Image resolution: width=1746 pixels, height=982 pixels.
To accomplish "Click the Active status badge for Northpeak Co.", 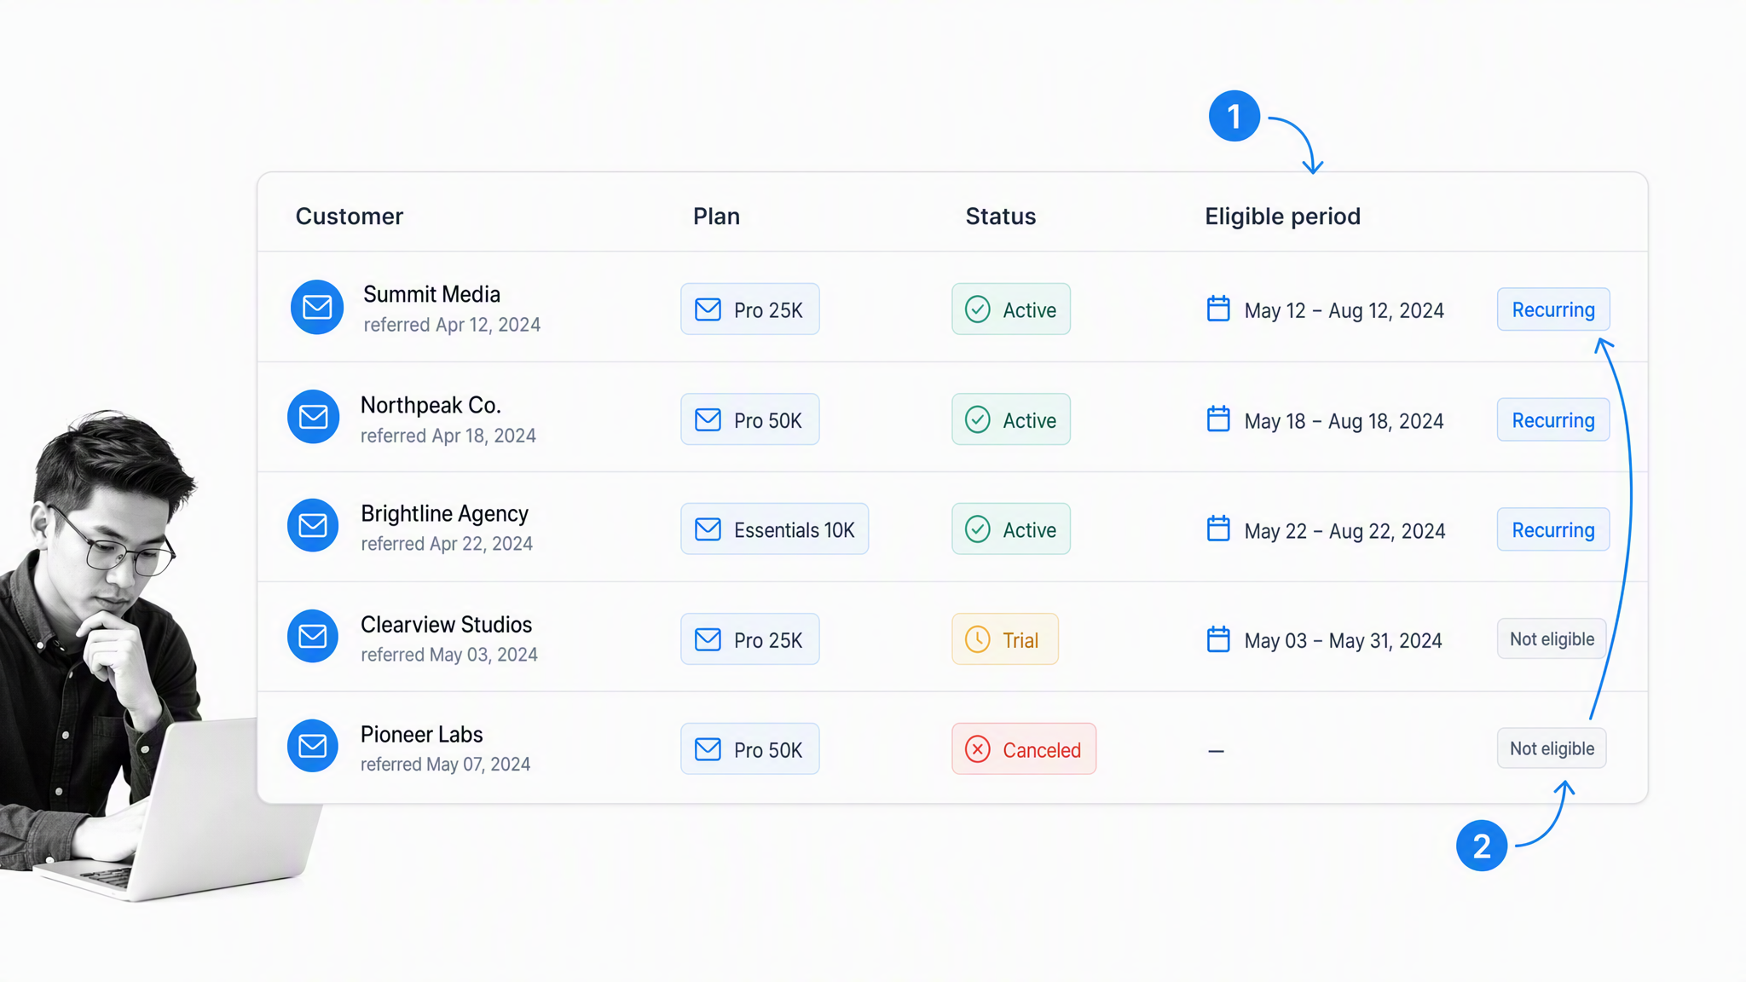I will 1011,419.
